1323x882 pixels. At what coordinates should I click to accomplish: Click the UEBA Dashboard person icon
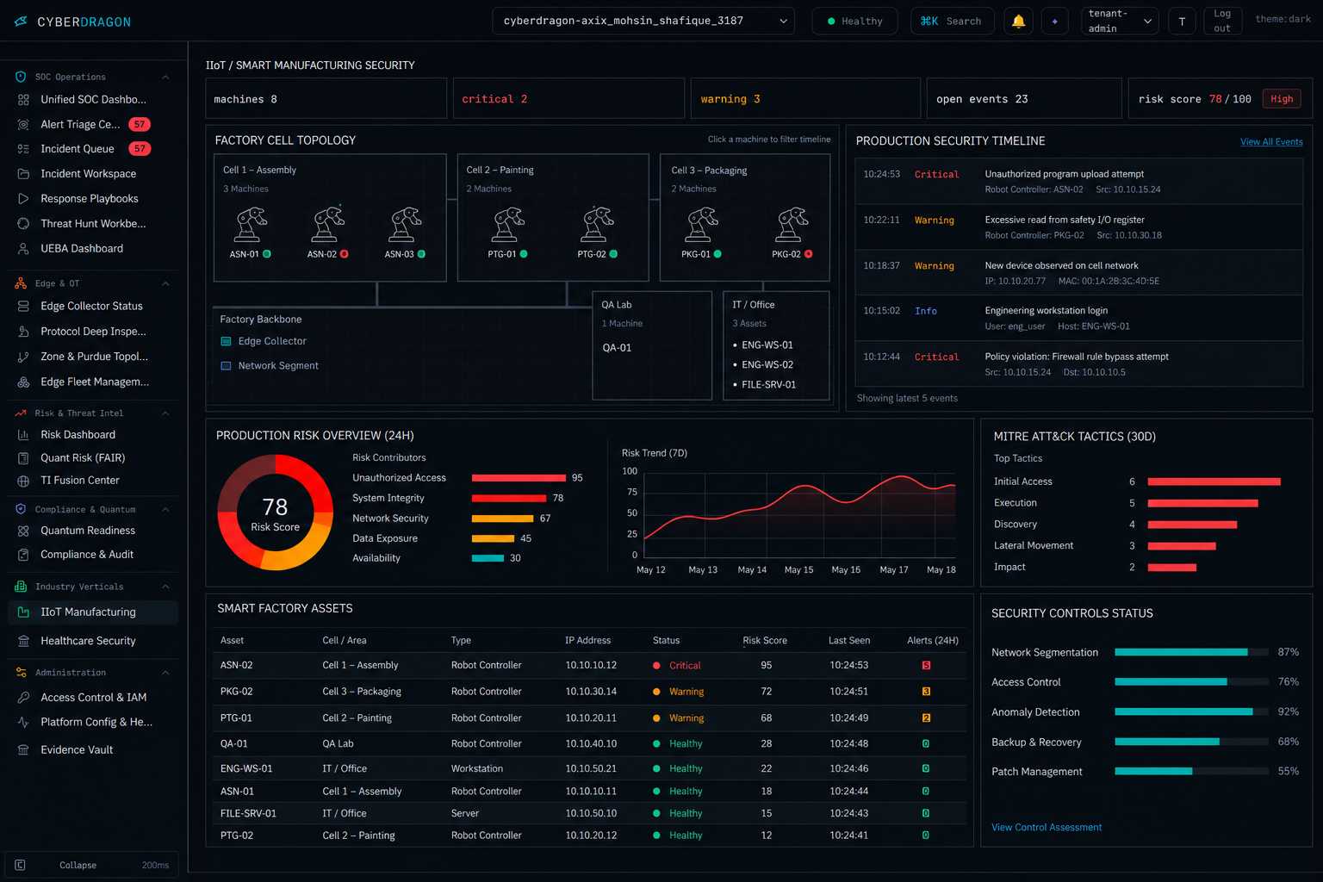(23, 249)
